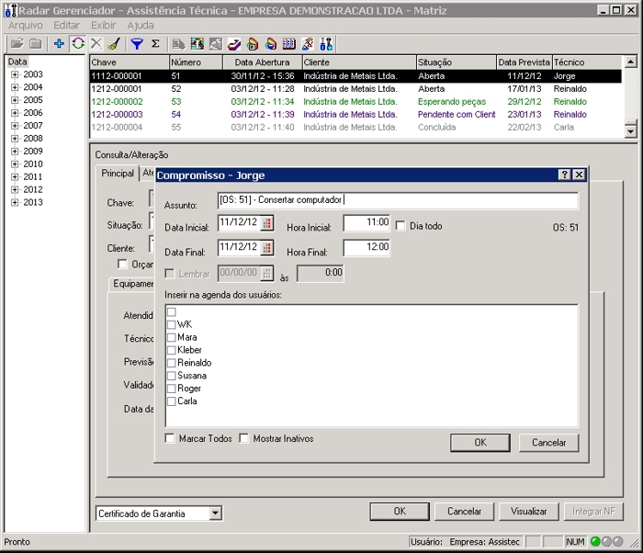The image size is (643, 553).
Task: Click the blue funnel filter icon
Action: click(x=136, y=43)
